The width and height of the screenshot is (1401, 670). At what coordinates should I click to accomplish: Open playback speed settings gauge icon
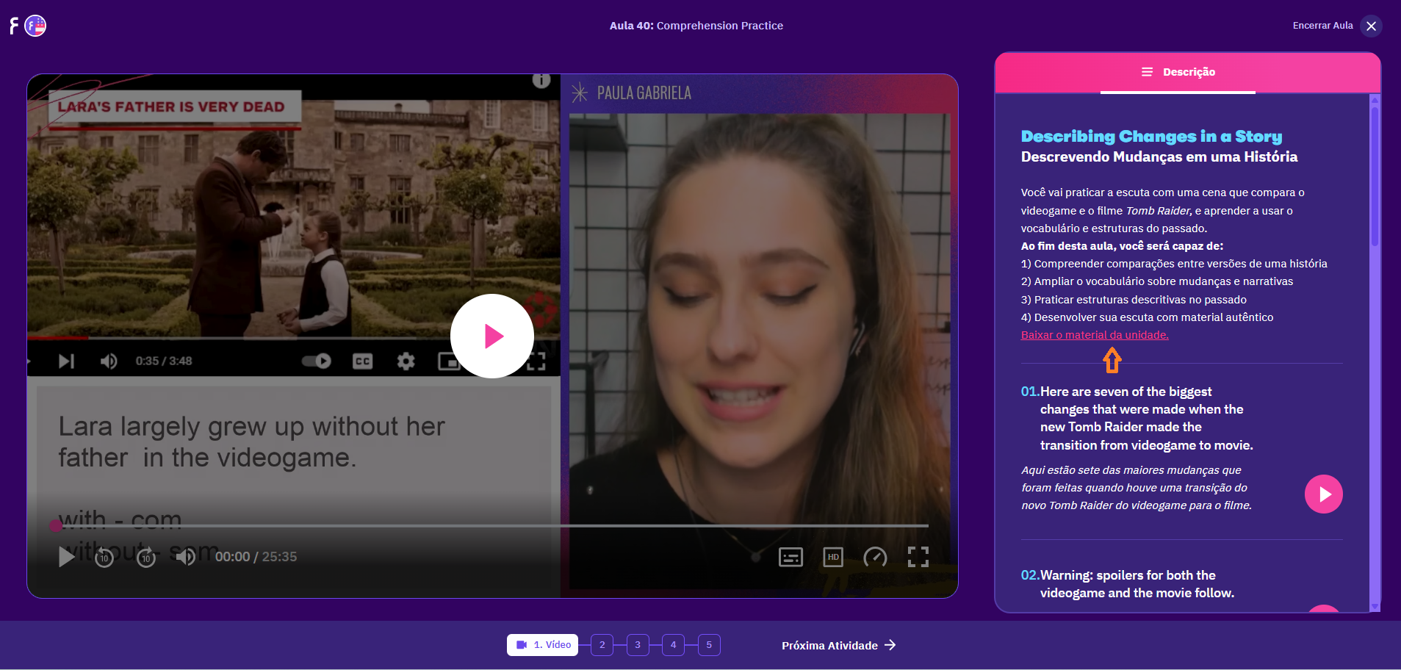(x=875, y=557)
